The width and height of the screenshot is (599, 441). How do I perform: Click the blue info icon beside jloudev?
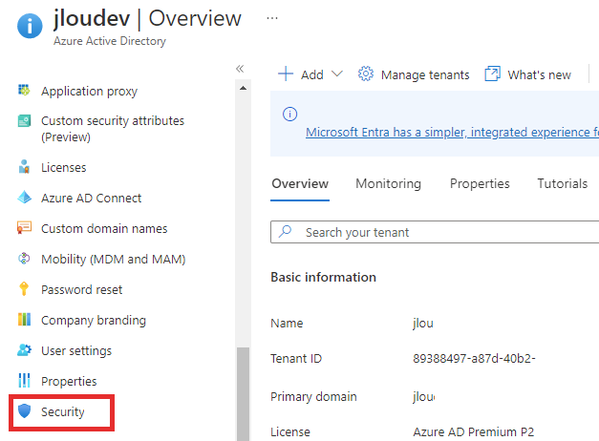pyautogui.click(x=30, y=26)
